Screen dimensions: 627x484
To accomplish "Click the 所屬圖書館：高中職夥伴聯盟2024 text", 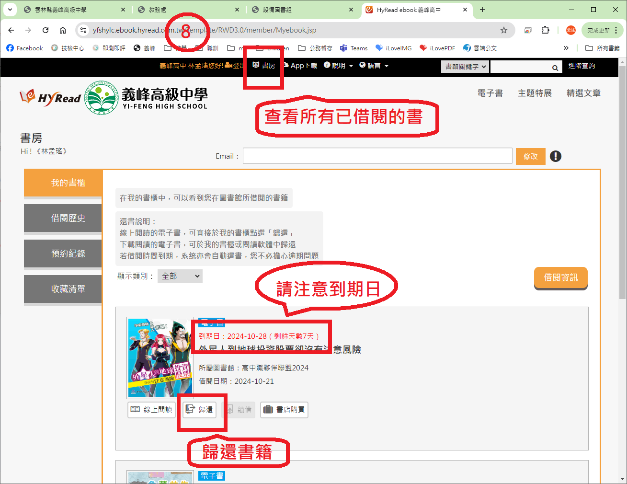I will point(254,368).
